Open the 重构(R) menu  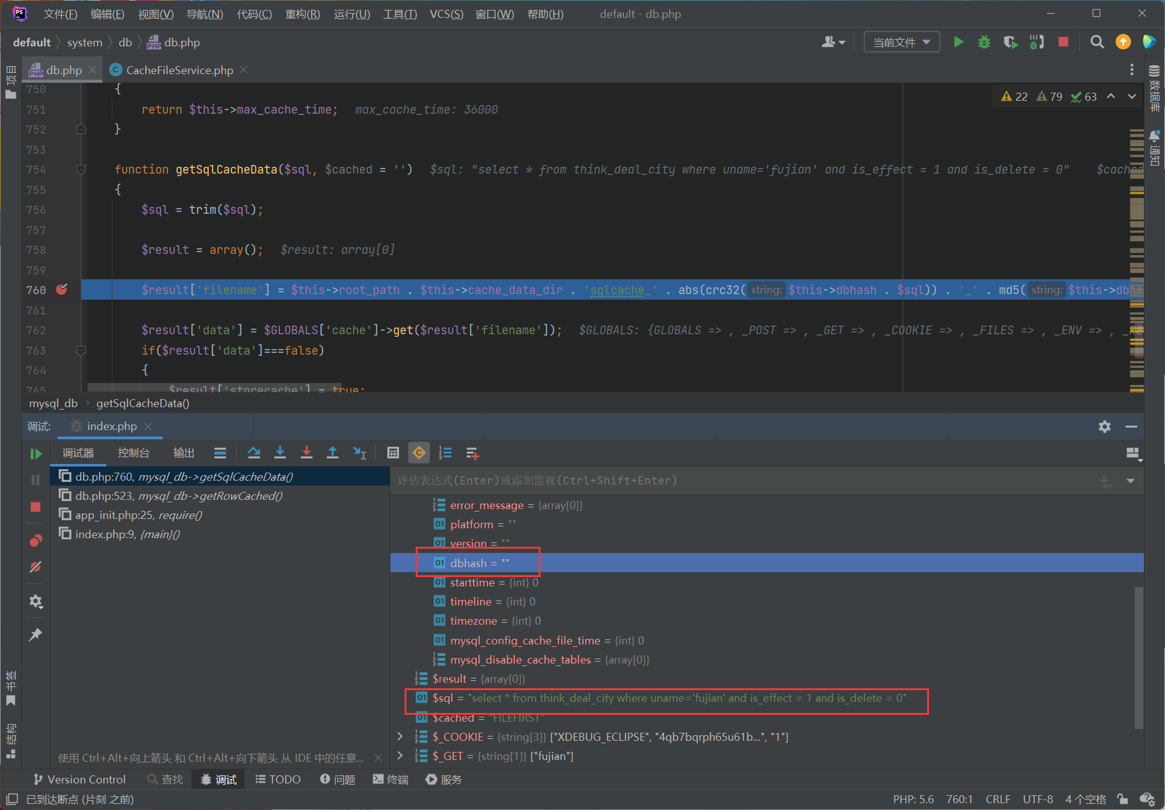tap(302, 14)
